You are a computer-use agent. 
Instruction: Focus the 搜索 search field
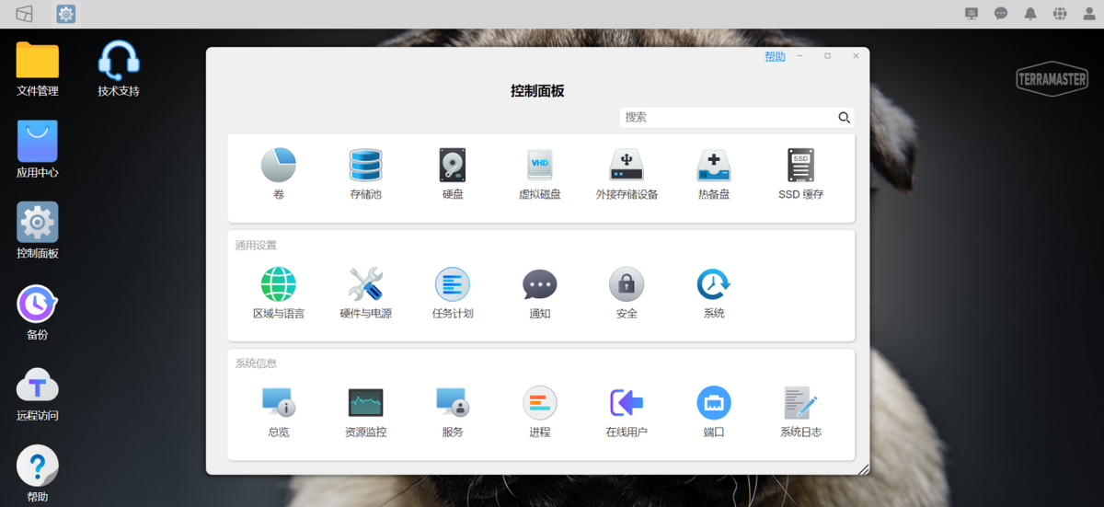pyautogui.click(x=729, y=117)
